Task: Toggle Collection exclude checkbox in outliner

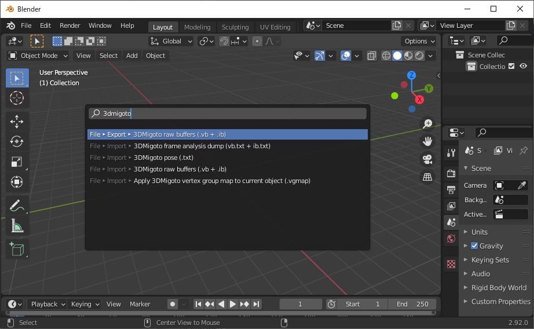Action: coord(511,66)
